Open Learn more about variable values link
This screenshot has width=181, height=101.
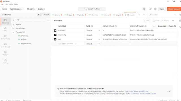click(x=143, y=94)
